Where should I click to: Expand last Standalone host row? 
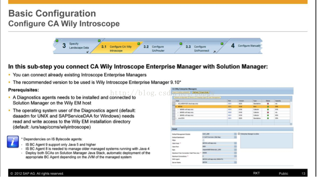pos(176,118)
